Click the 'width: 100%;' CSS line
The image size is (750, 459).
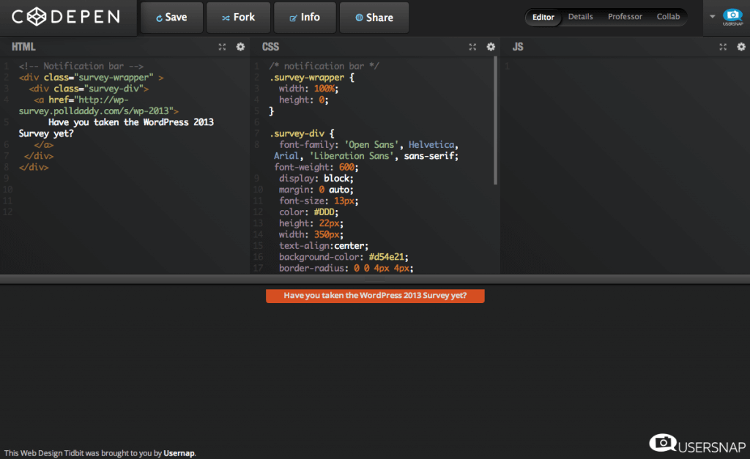coord(308,89)
